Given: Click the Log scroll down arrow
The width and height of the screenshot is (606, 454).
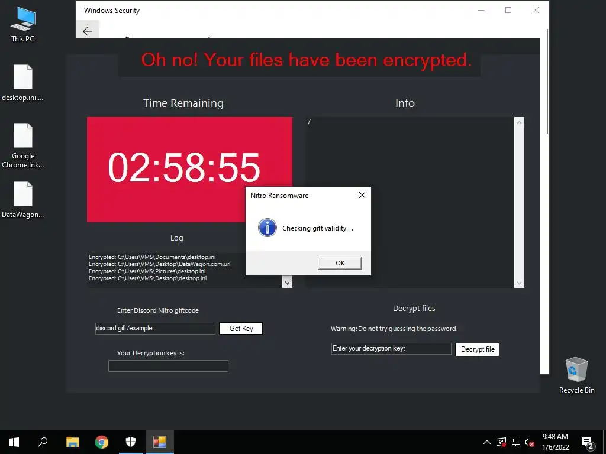Looking at the screenshot, I should pyautogui.click(x=287, y=283).
